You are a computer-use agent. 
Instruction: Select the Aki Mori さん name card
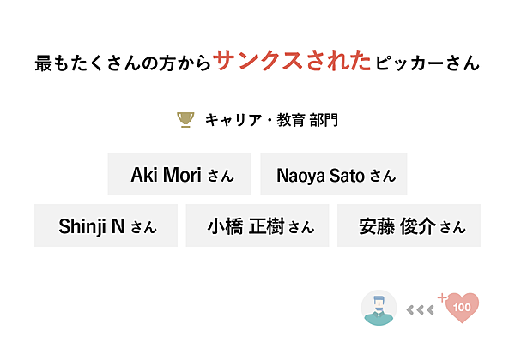pyautogui.click(x=179, y=175)
